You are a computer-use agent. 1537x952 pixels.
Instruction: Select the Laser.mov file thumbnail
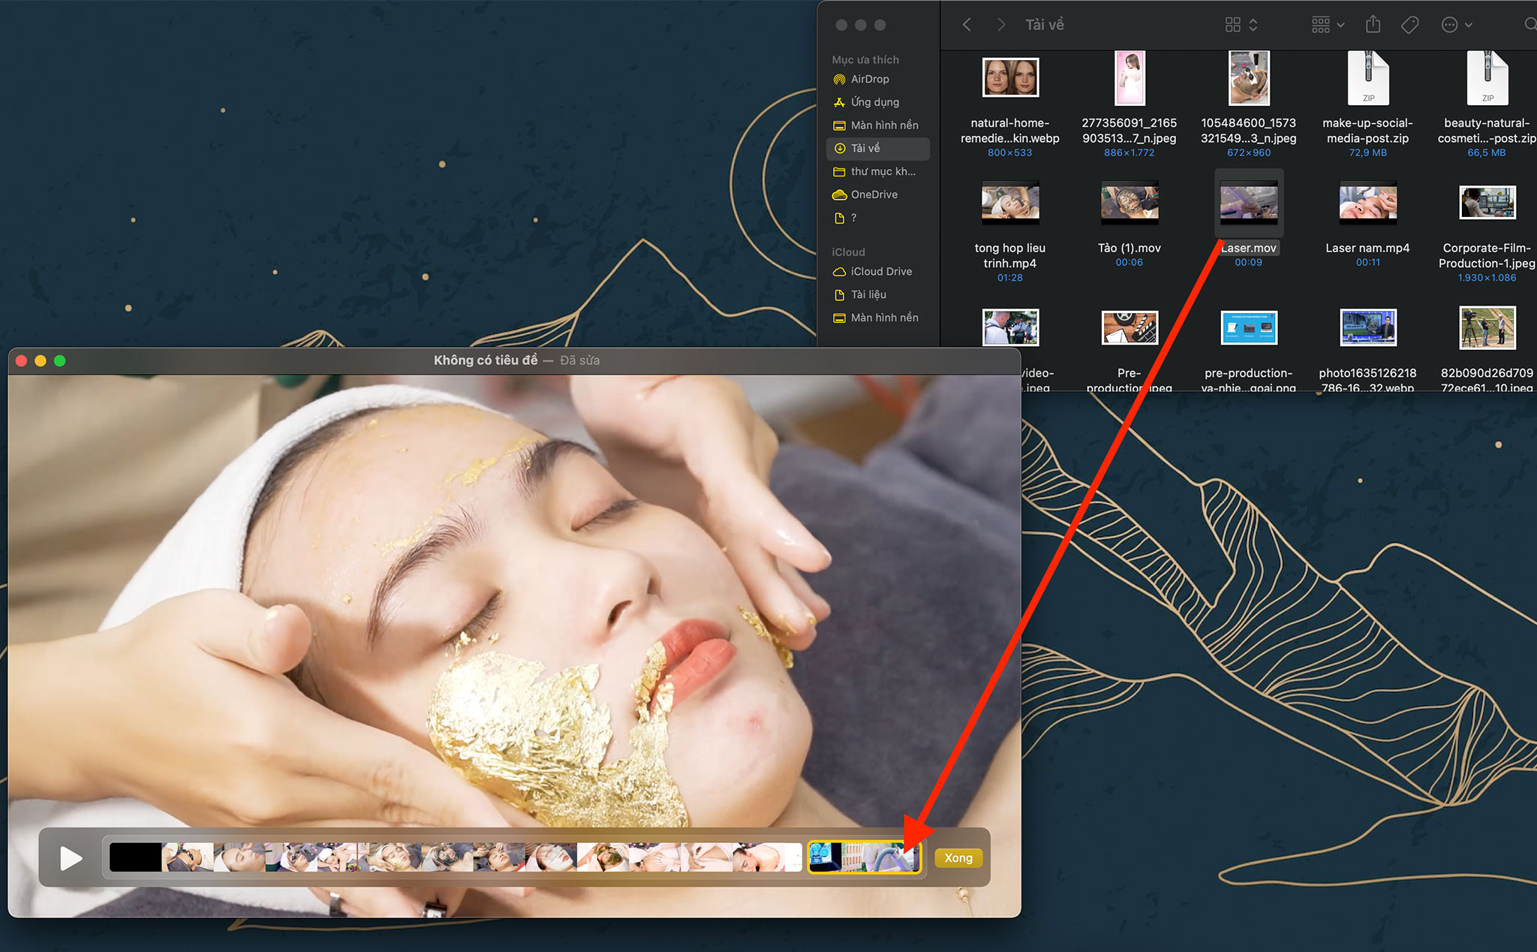[x=1248, y=203]
